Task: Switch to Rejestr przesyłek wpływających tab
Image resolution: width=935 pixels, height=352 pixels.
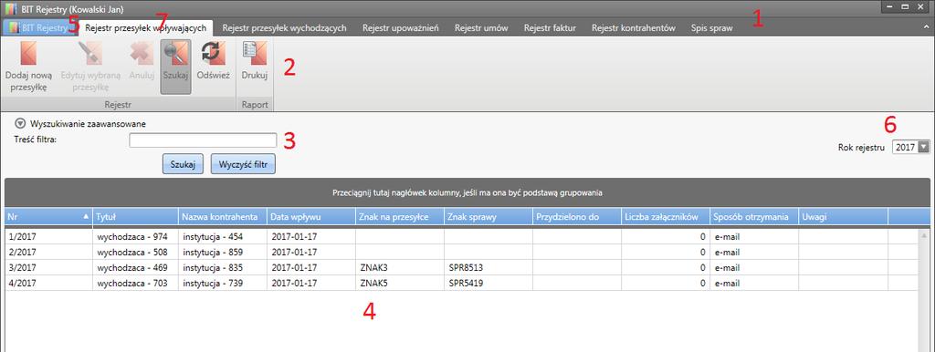Action: pyautogui.click(x=145, y=28)
